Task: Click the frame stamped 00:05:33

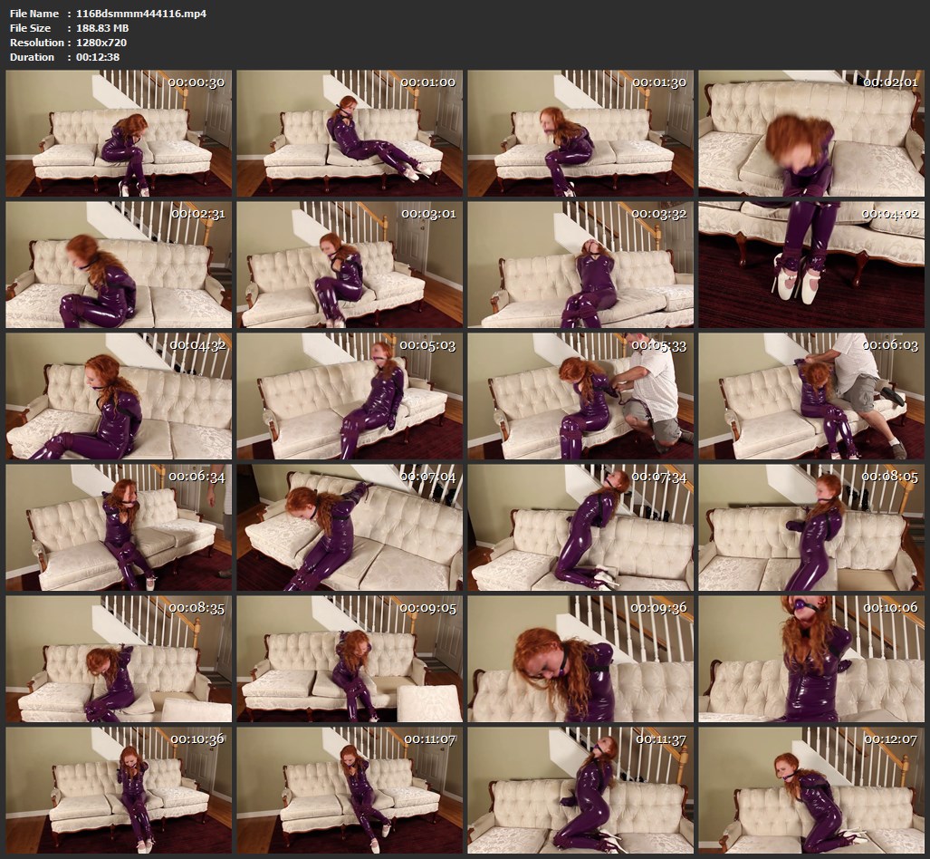Action: 580,396
